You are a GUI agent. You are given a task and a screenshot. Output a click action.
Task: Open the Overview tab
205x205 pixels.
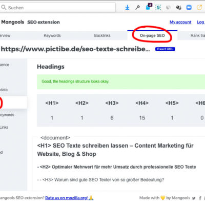[5, 35]
